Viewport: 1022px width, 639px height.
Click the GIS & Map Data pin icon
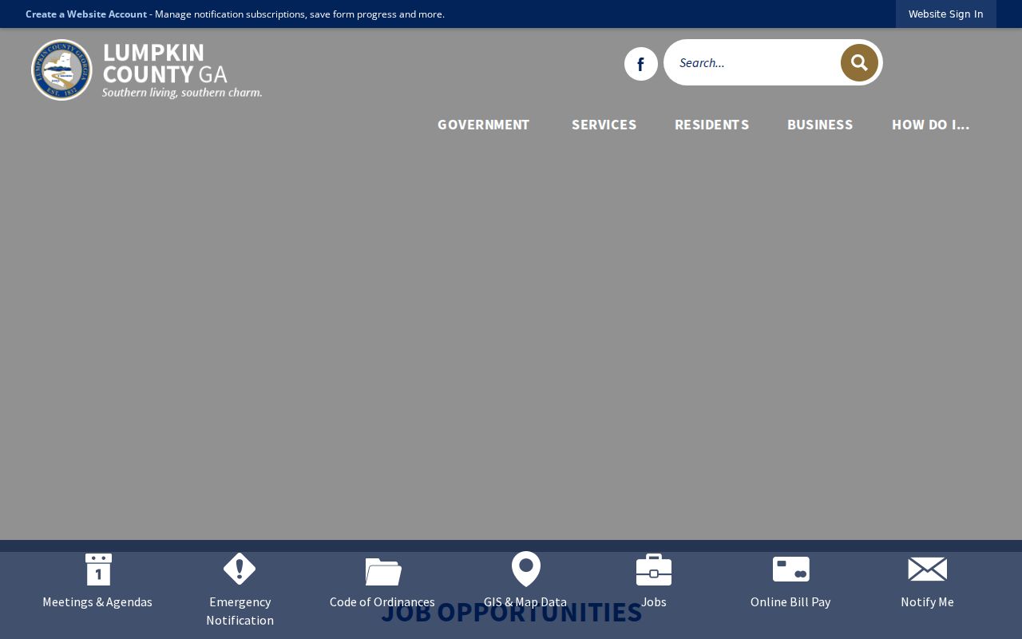[x=526, y=569]
